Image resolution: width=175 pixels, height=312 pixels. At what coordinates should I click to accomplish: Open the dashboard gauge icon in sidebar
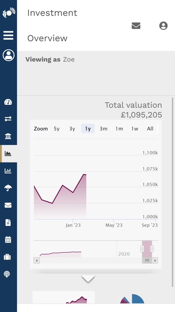tap(8, 102)
